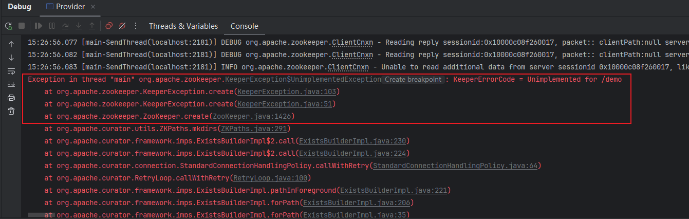Open KeeperException.java:103 stack trace link
Viewport: 689px width, 219px height.
pos(287,92)
